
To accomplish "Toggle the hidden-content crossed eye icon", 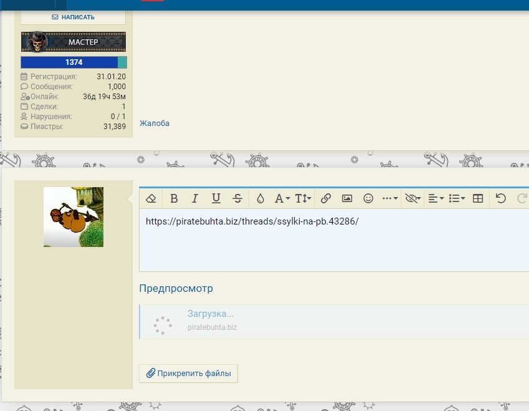I will [x=413, y=198].
